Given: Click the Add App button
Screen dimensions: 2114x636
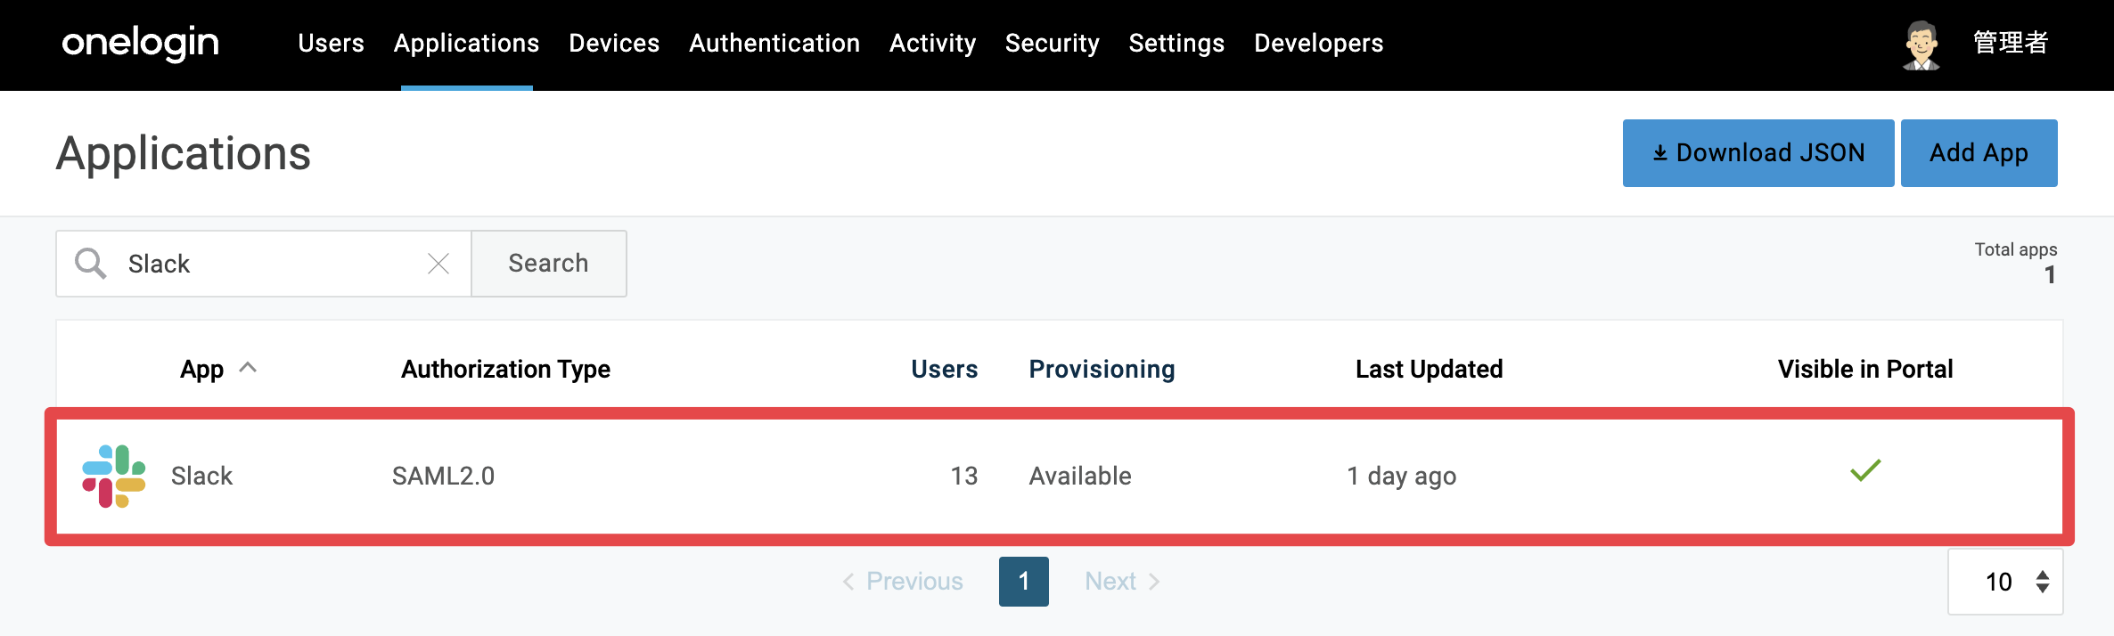Looking at the screenshot, I should (1979, 153).
